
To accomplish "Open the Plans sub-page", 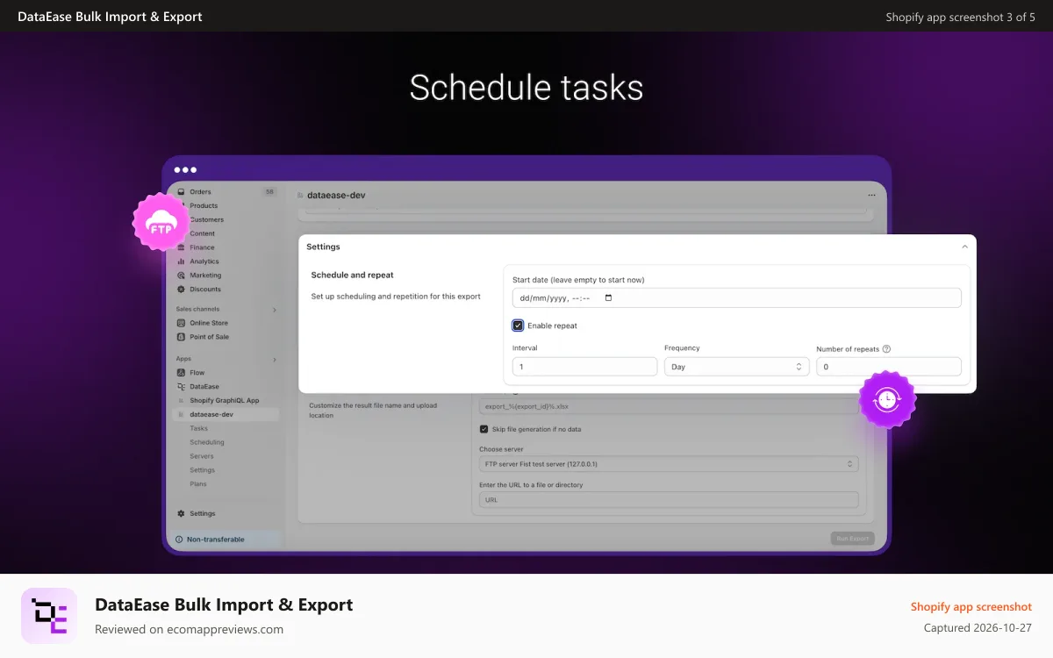I will (x=198, y=484).
